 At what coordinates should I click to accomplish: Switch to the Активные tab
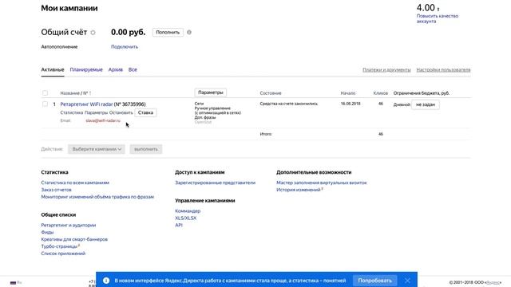coord(53,69)
